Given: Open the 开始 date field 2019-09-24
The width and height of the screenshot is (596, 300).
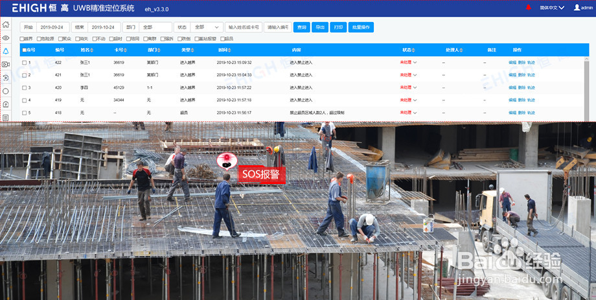Looking at the screenshot, I should (x=53, y=27).
